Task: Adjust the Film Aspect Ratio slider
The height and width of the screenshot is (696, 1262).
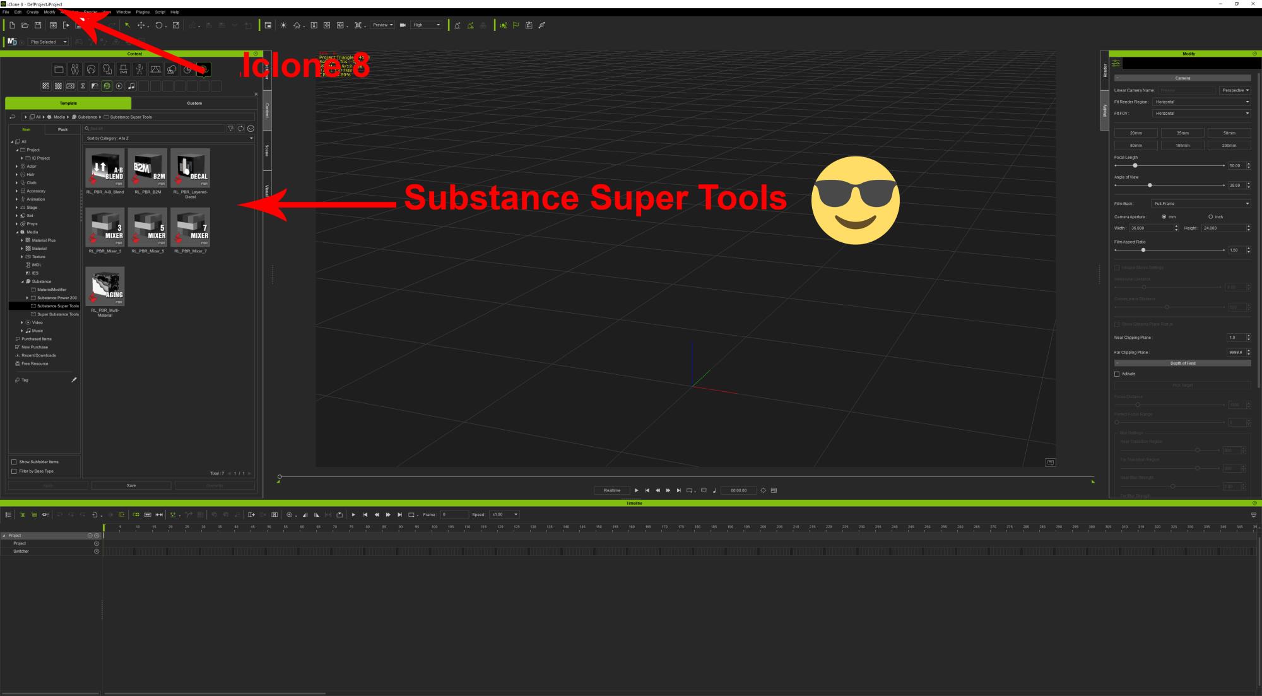Action: coord(1143,250)
